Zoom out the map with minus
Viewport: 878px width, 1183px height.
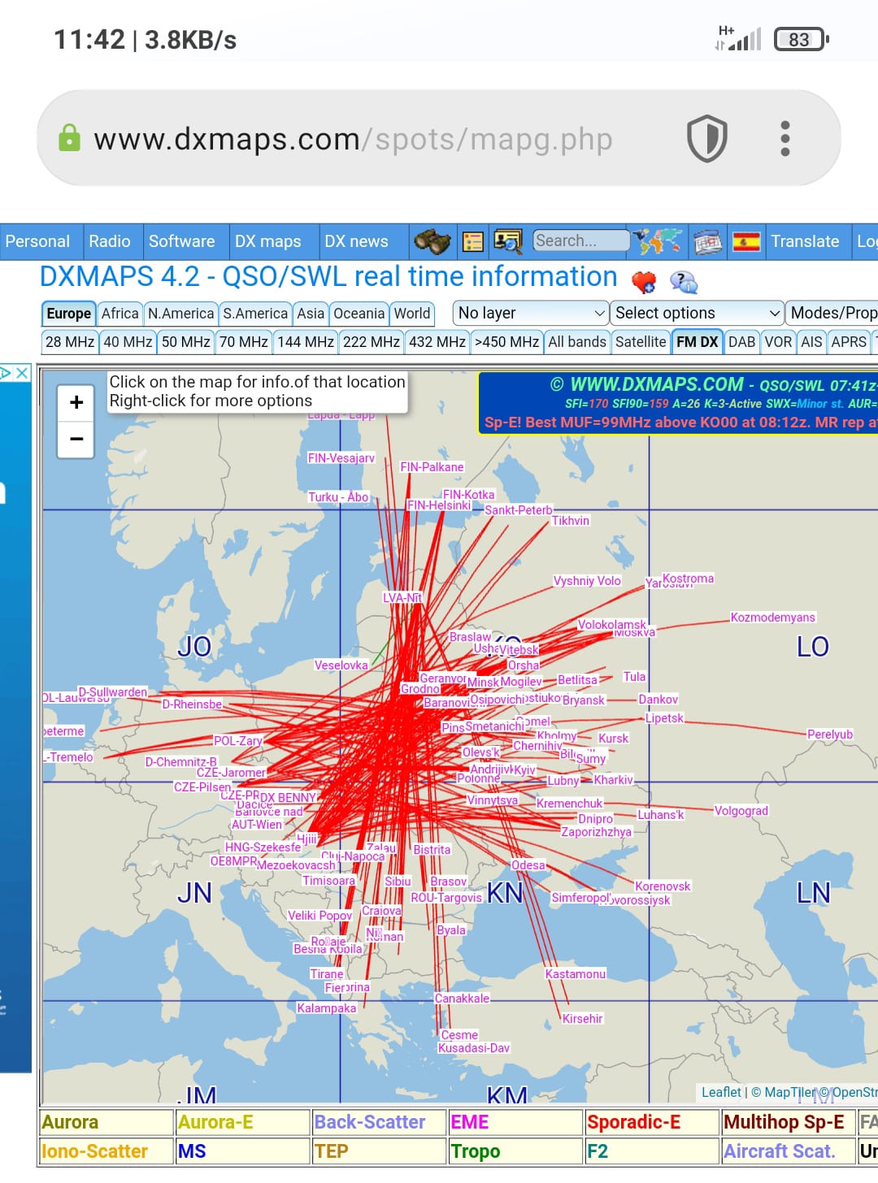[x=76, y=439]
